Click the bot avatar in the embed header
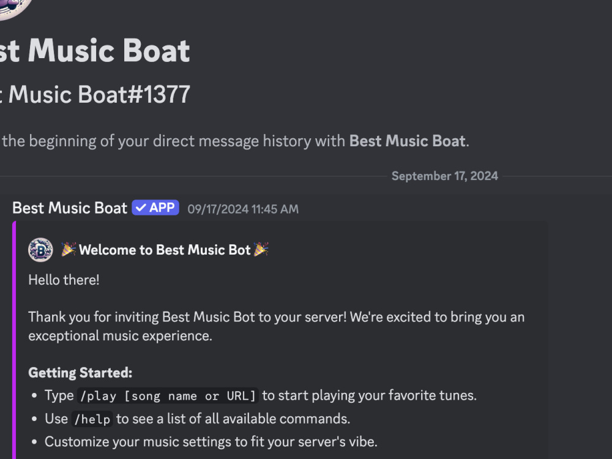The height and width of the screenshot is (459, 612). 40,250
